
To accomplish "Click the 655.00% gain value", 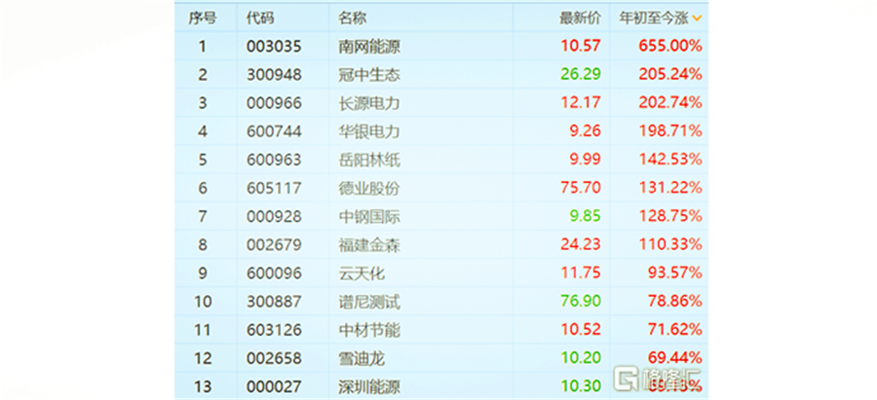I will [670, 47].
